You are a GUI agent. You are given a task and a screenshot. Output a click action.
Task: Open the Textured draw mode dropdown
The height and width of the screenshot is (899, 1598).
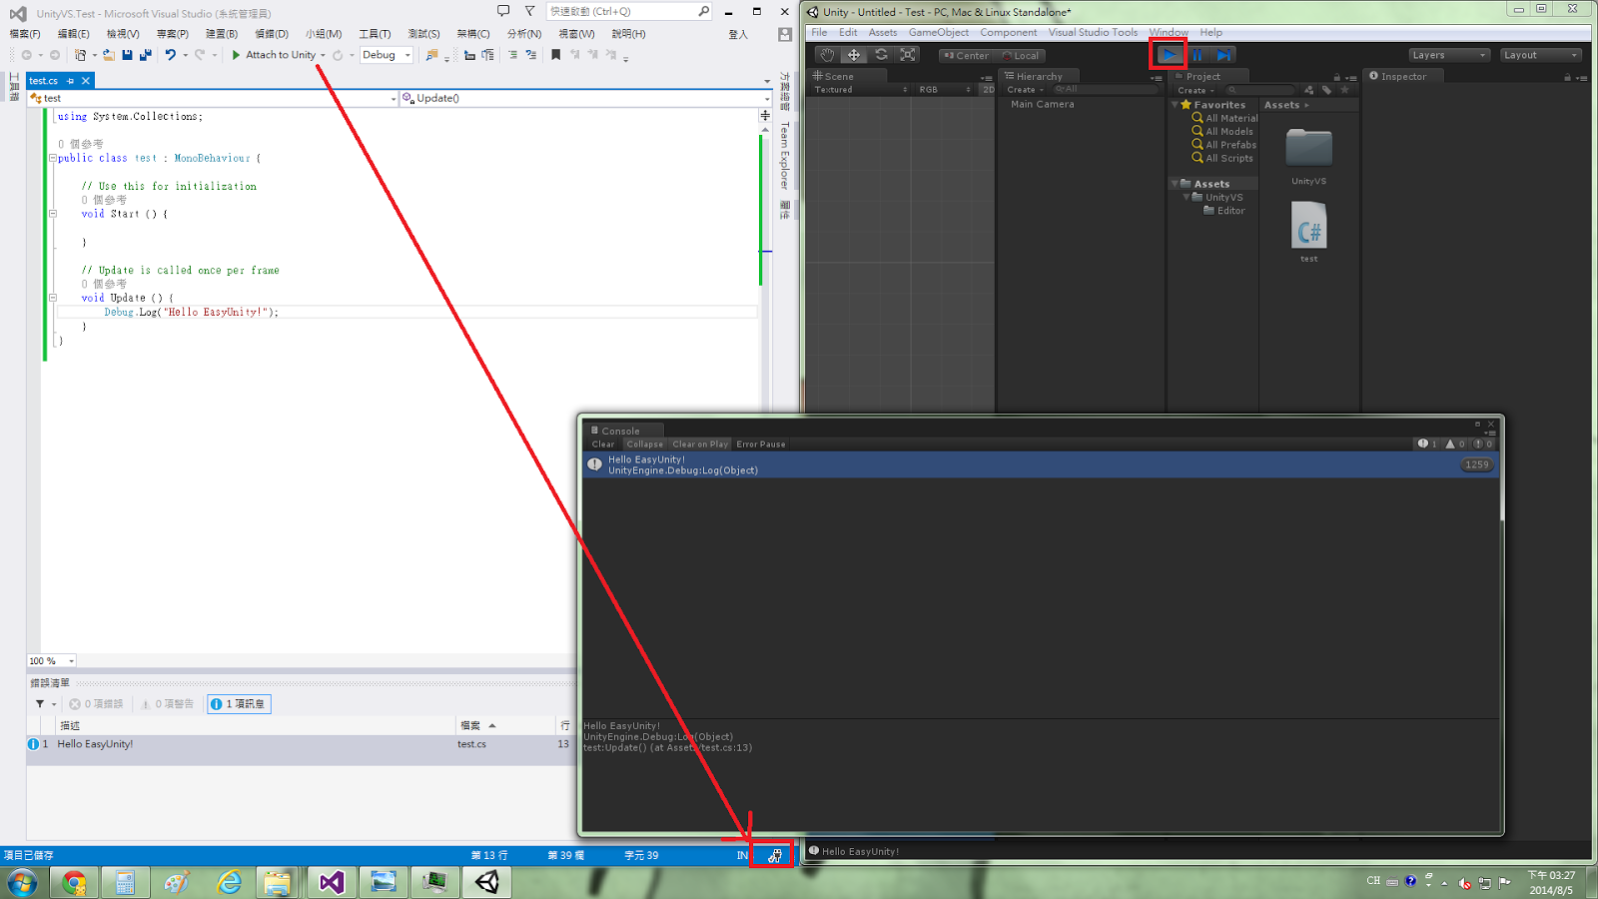861,90
